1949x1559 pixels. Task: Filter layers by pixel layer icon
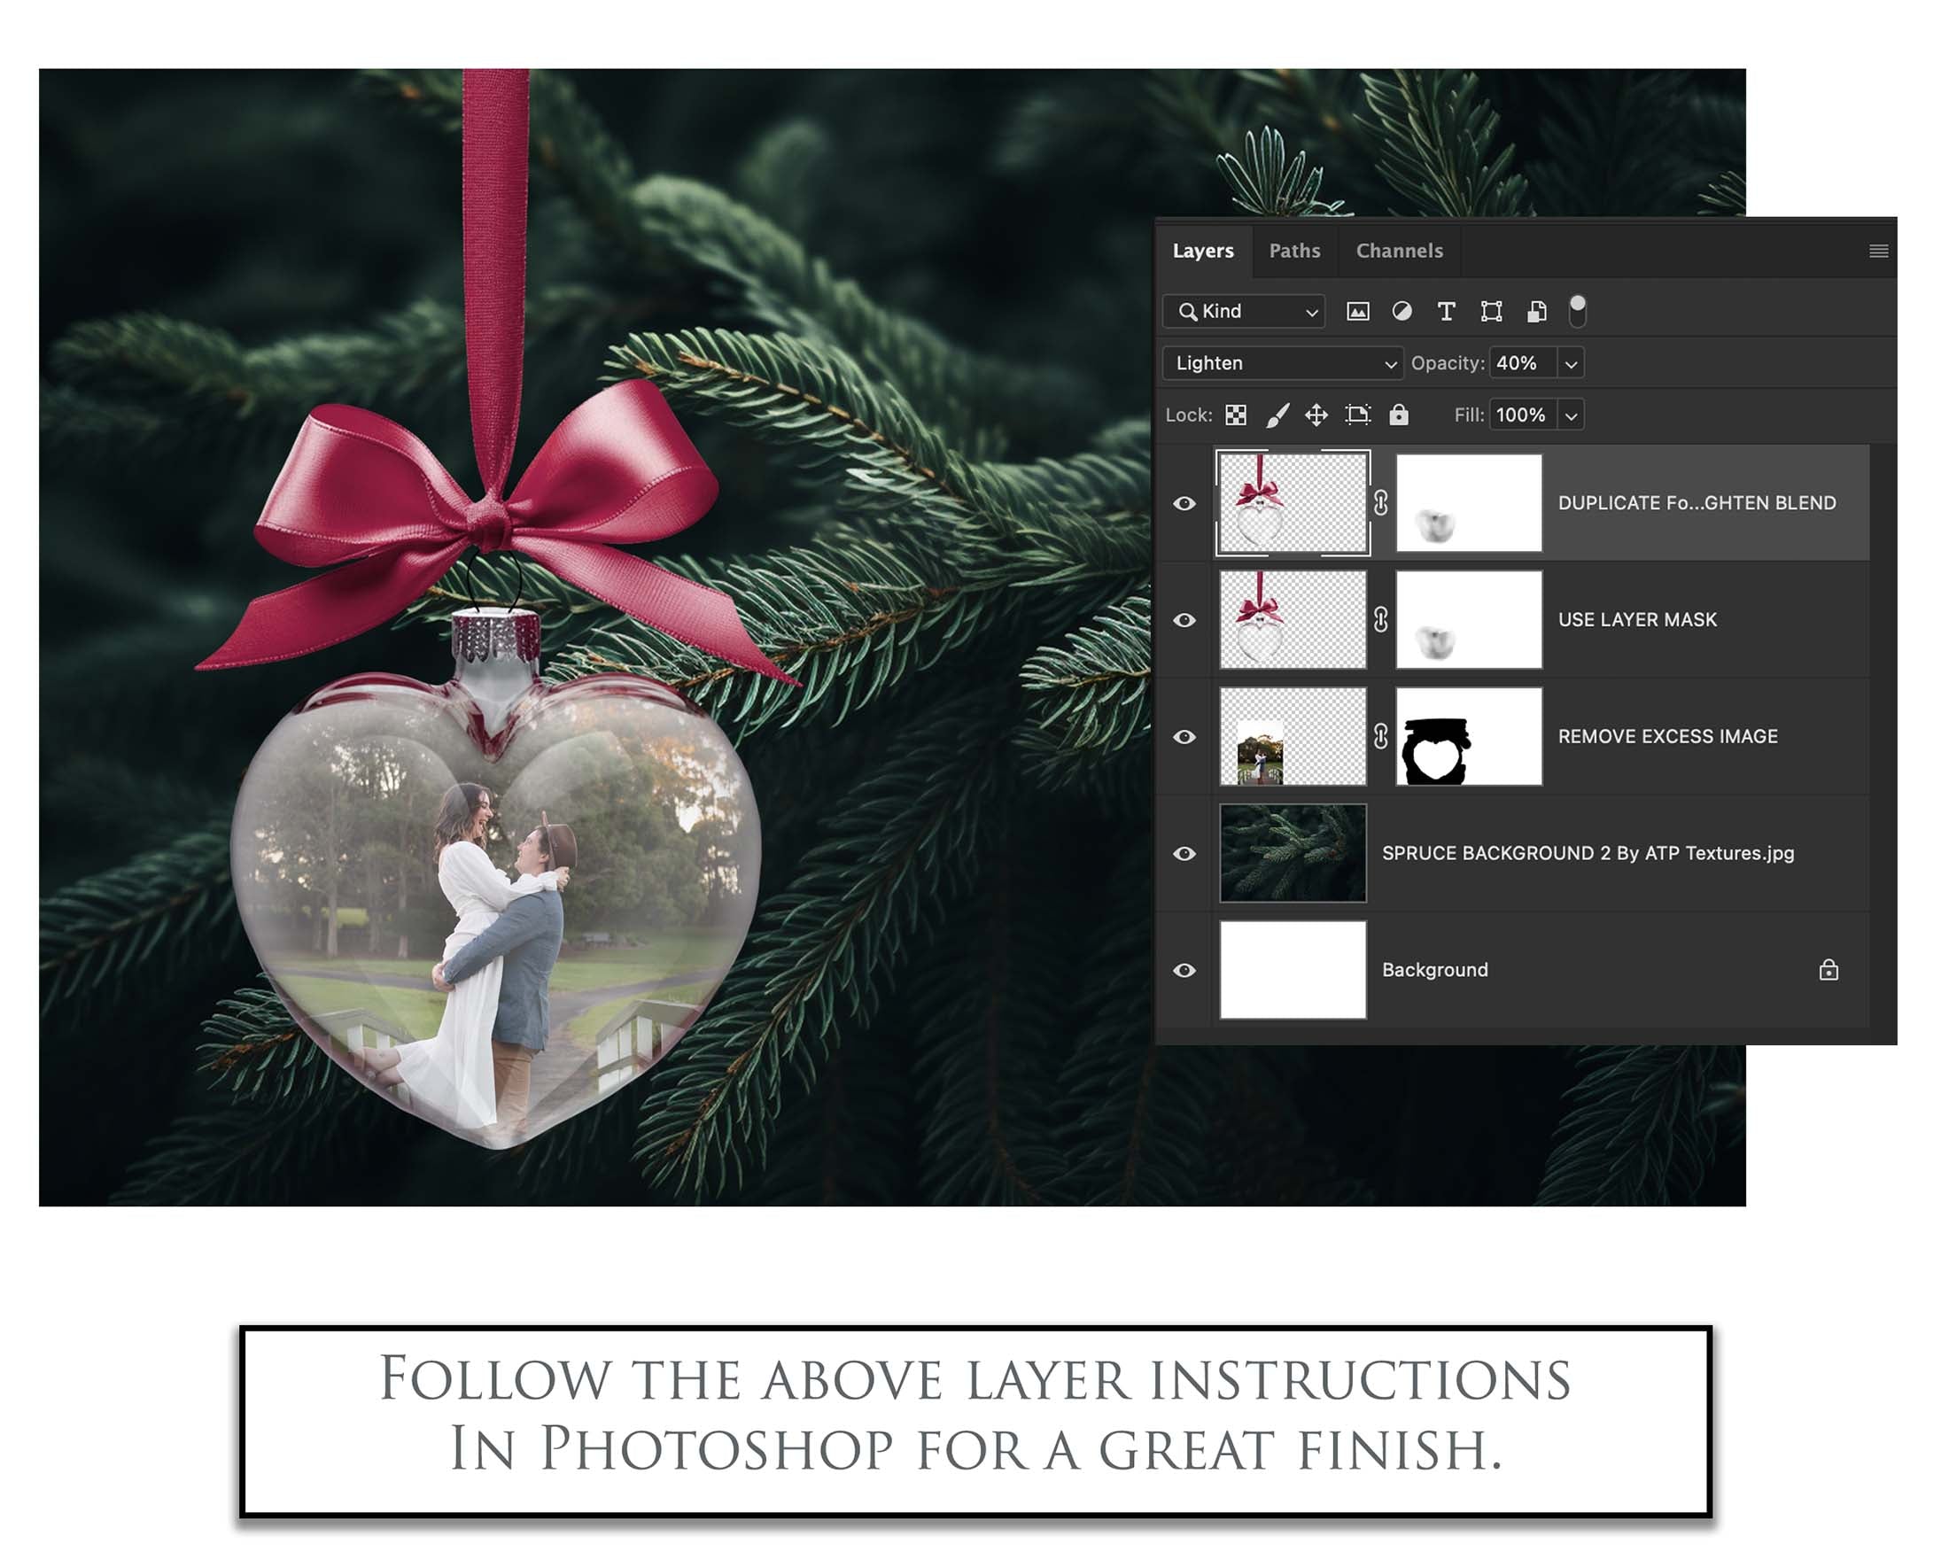[1357, 312]
